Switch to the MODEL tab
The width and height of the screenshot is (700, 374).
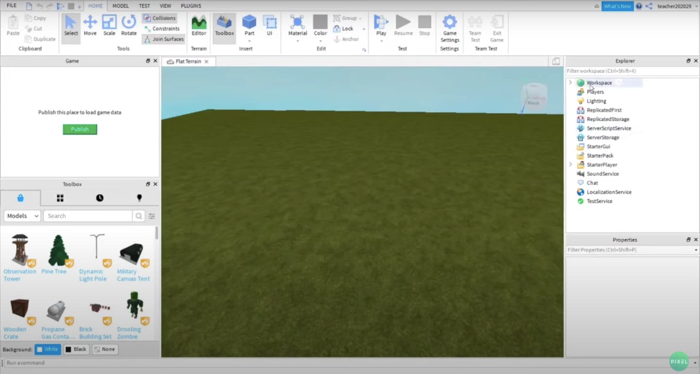click(121, 6)
